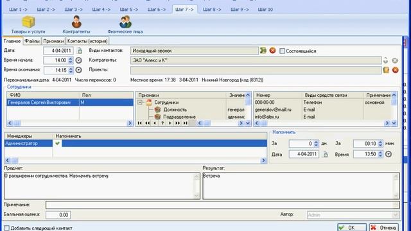Click into the Примечание field
411x231 pixels.
[x=223, y=205]
